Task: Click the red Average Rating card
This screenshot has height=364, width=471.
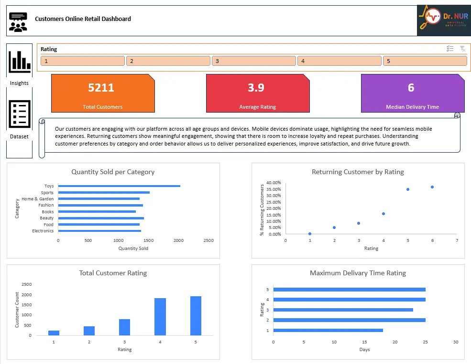Action: (x=257, y=92)
